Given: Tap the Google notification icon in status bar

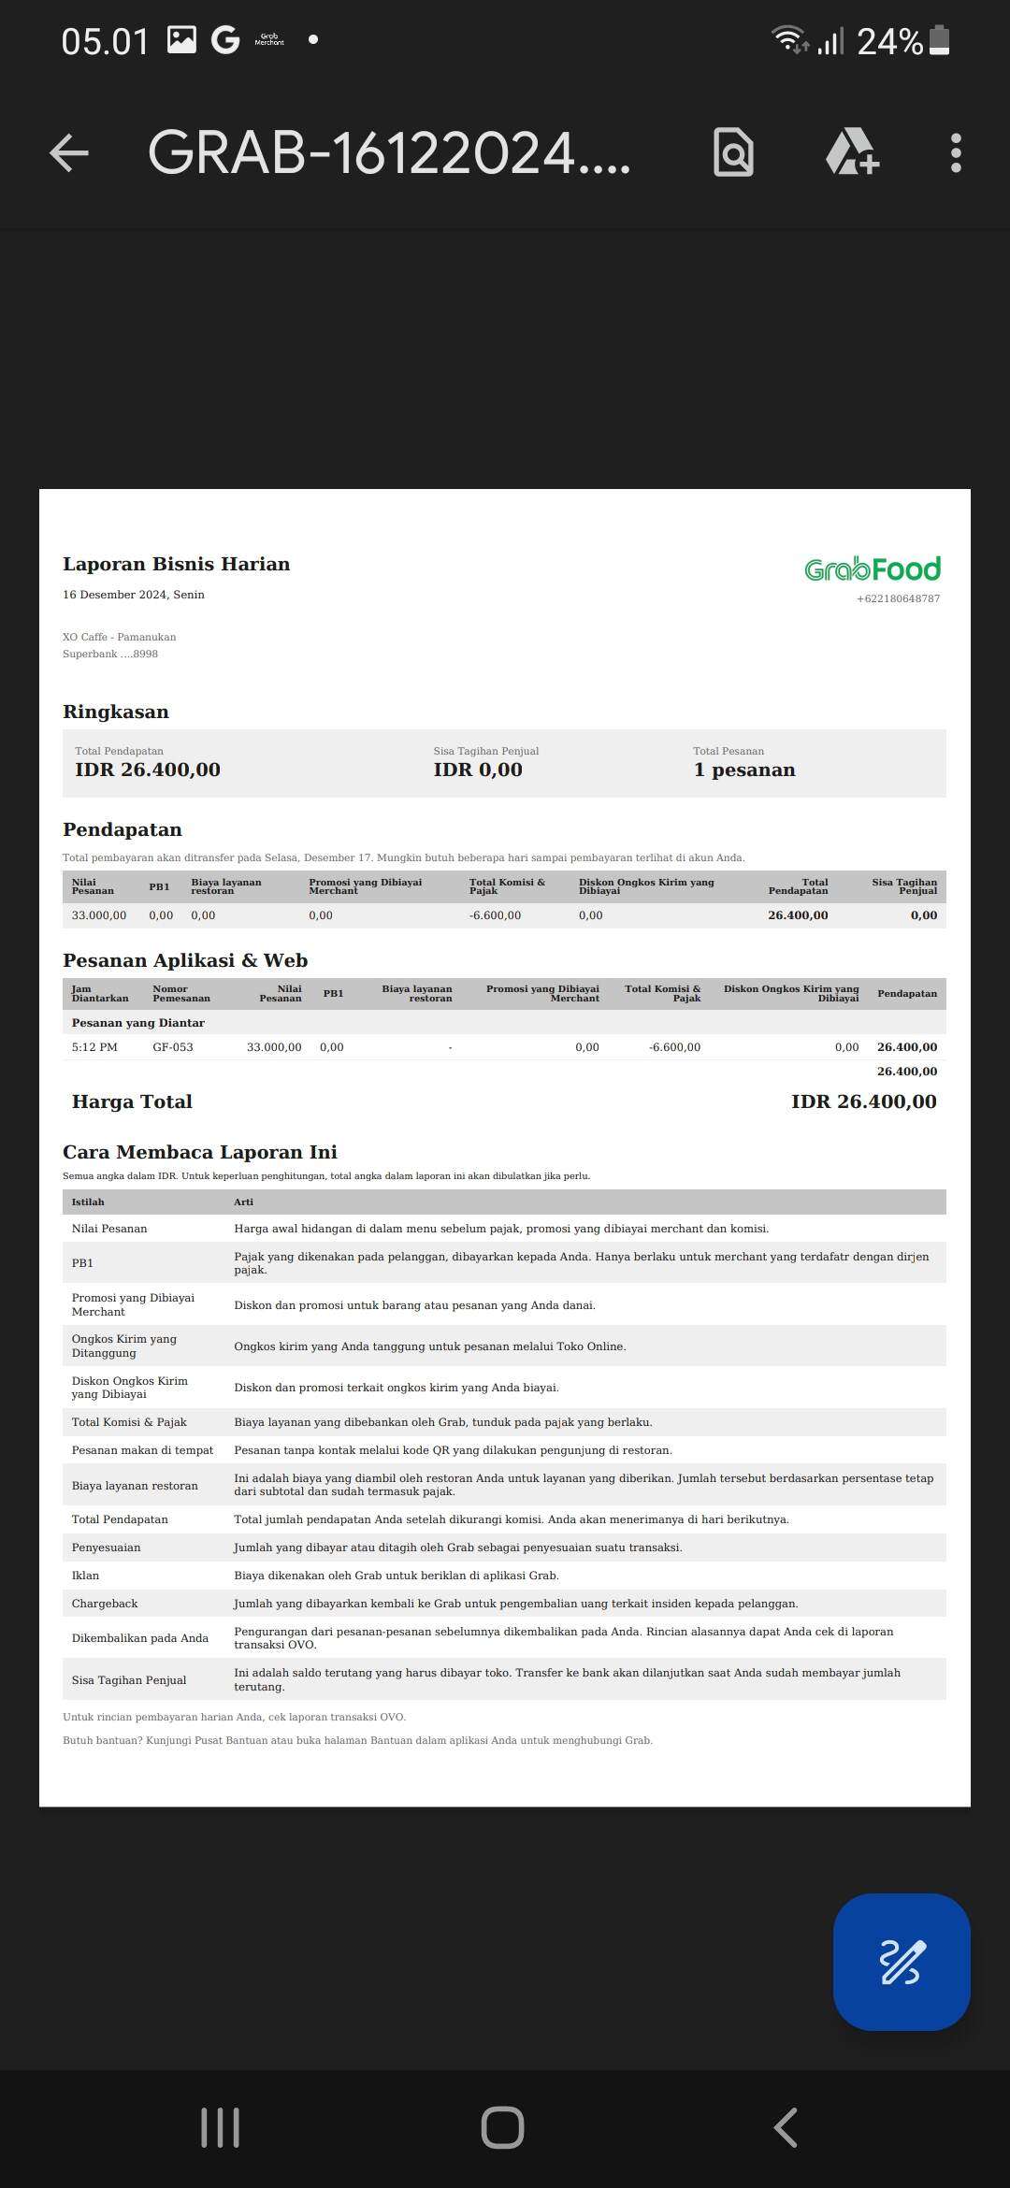Looking at the screenshot, I should coord(224,39).
